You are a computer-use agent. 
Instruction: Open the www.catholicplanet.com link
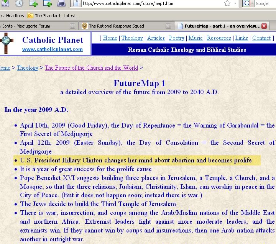(x=53, y=49)
